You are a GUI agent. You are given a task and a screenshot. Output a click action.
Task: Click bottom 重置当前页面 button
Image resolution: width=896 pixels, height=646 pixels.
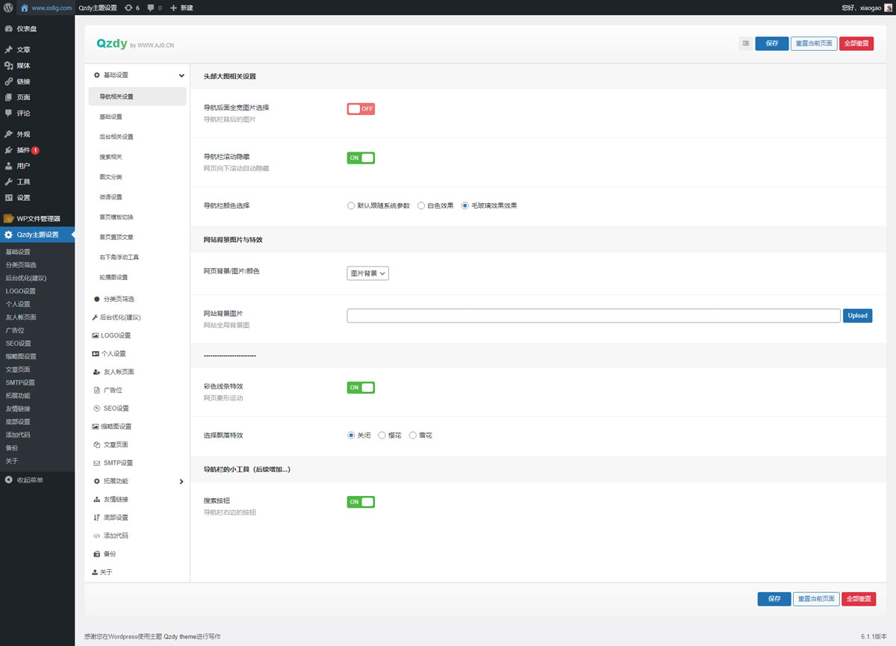[816, 599]
